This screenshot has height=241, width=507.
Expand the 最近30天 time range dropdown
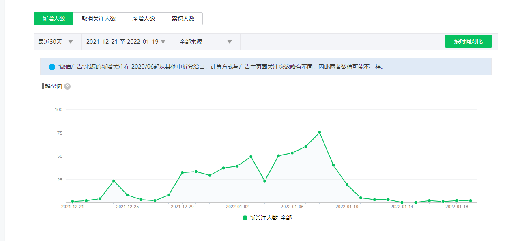click(x=56, y=42)
